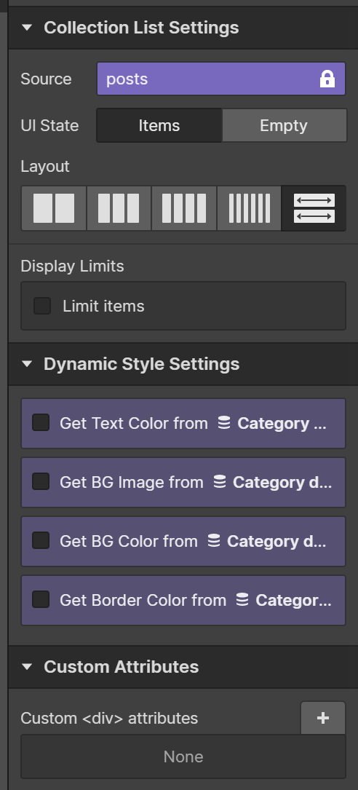The image size is (358, 790).
Task: Check Get Text Color from Category
Action: (41, 423)
